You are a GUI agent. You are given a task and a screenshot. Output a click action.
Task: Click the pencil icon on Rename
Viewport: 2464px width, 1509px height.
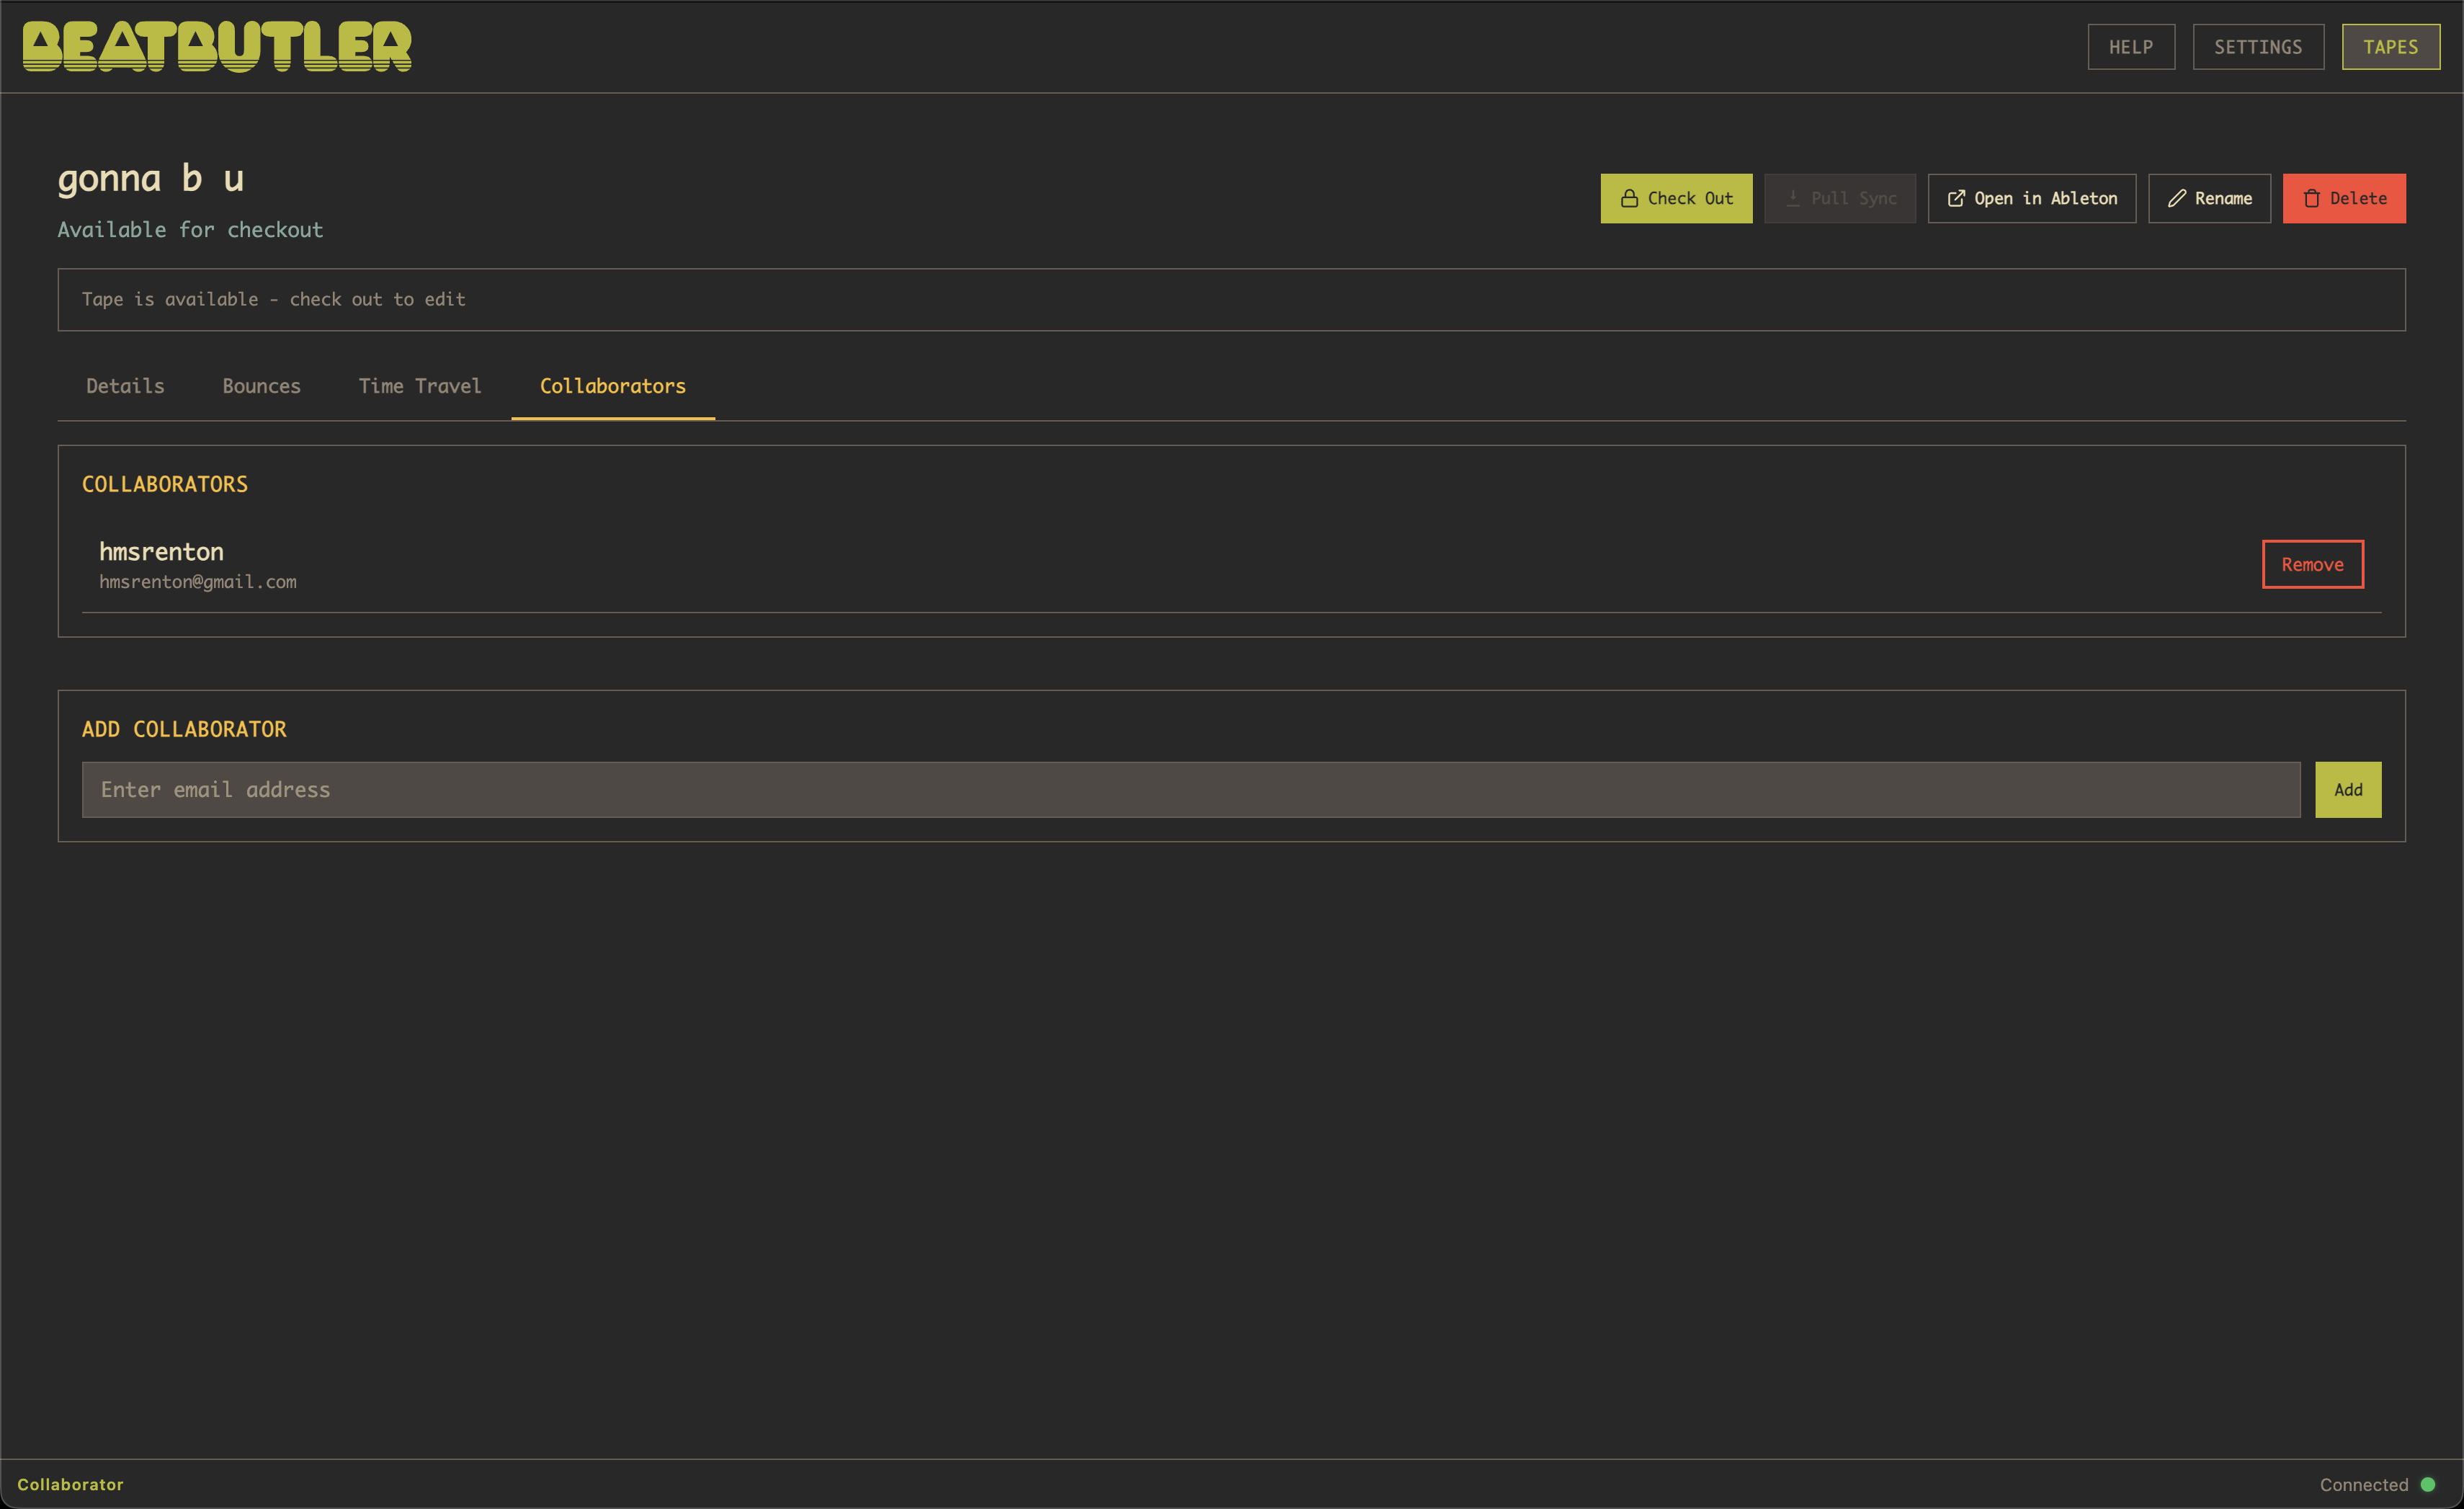tap(2176, 198)
